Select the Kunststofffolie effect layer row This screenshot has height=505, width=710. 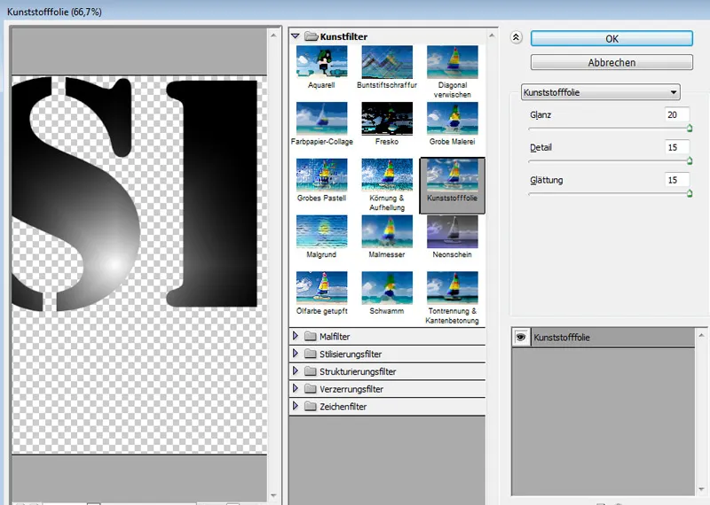603,338
